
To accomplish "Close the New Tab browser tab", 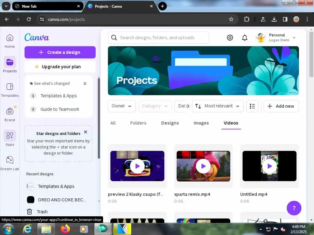I will click(x=78, y=6).
